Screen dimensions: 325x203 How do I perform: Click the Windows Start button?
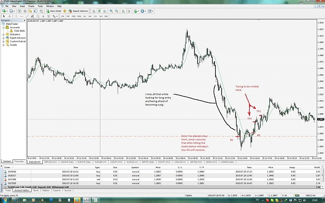pos(5,200)
